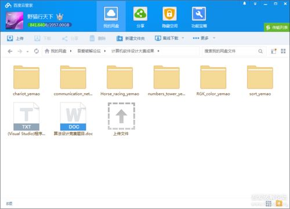Expand the 离线下载 dropdown arrow
This screenshot has height=209, width=290.
pos(183,38)
